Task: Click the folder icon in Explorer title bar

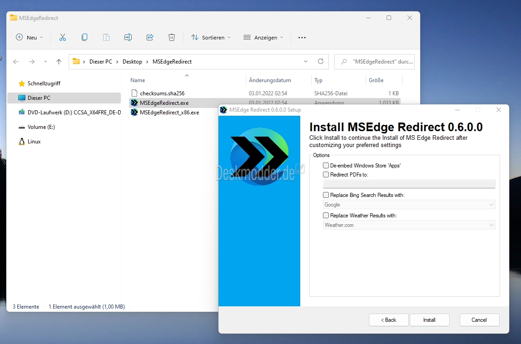Action: (x=14, y=18)
